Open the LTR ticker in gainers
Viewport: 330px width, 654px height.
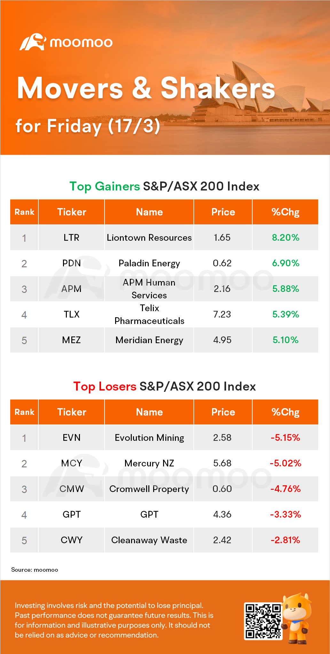[x=71, y=238]
